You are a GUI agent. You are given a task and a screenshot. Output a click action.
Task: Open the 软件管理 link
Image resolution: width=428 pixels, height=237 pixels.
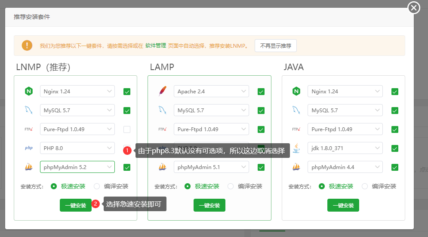pyautogui.click(x=156, y=46)
